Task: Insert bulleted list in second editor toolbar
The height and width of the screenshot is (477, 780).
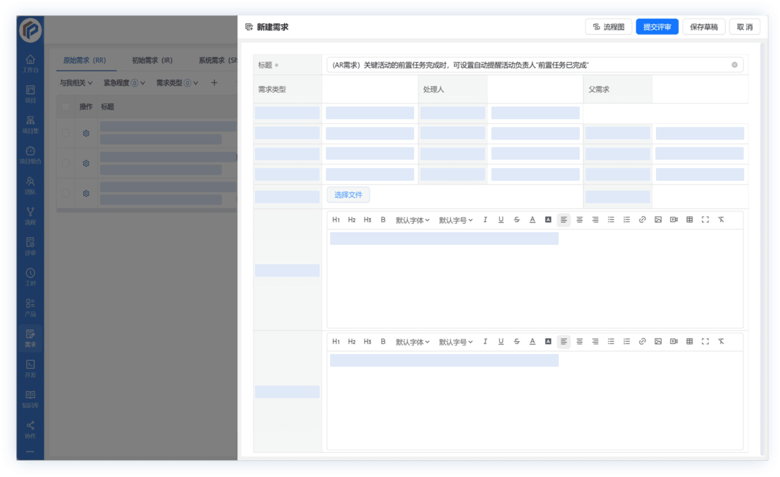Action: tap(611, 341)
